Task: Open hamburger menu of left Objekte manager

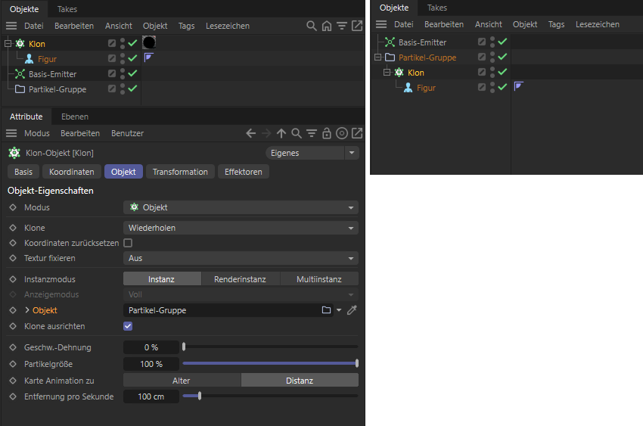Action: pyautogui.click(x=11, y=26)
